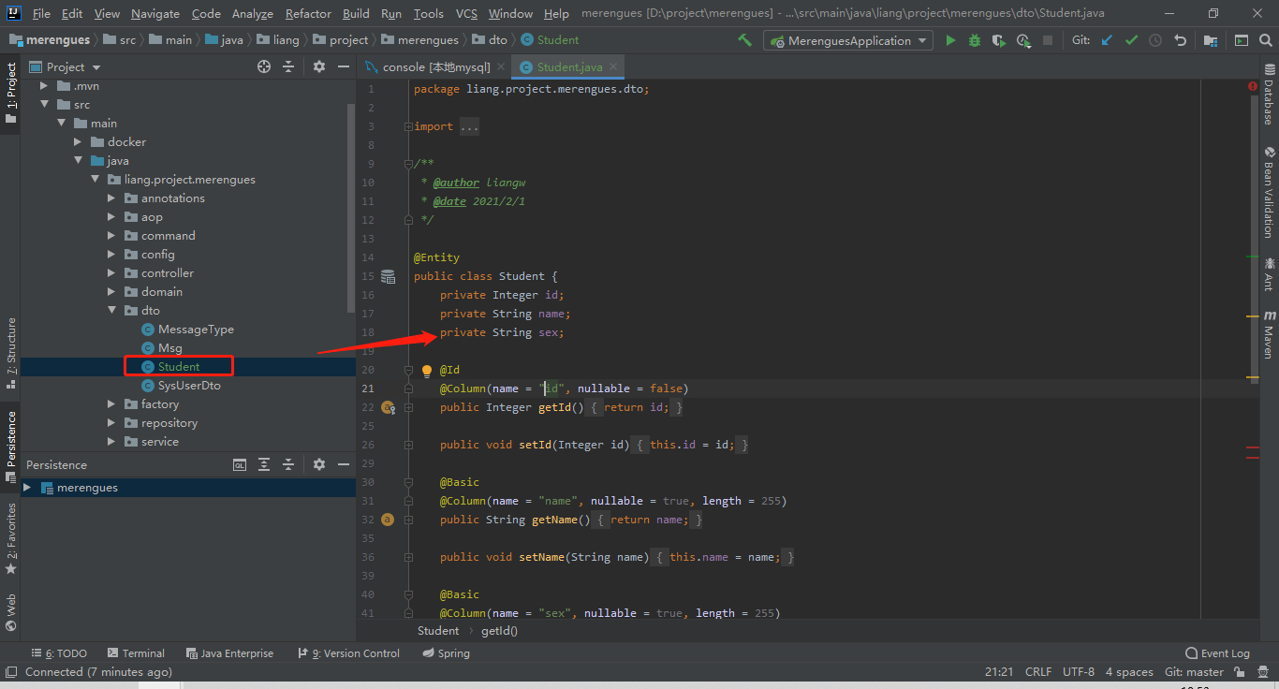Viewport: 1279px width, 689px height.
Task: Show Git history clock icon
Action: (1155, 40)
